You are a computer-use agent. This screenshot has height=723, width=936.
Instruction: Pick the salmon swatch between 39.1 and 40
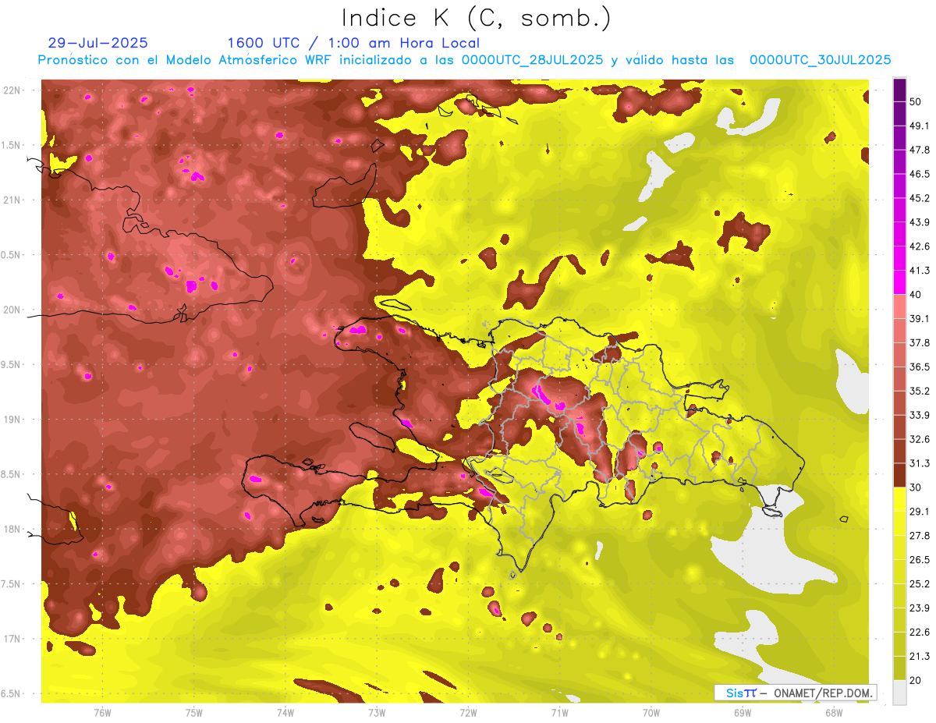[899, 306]
